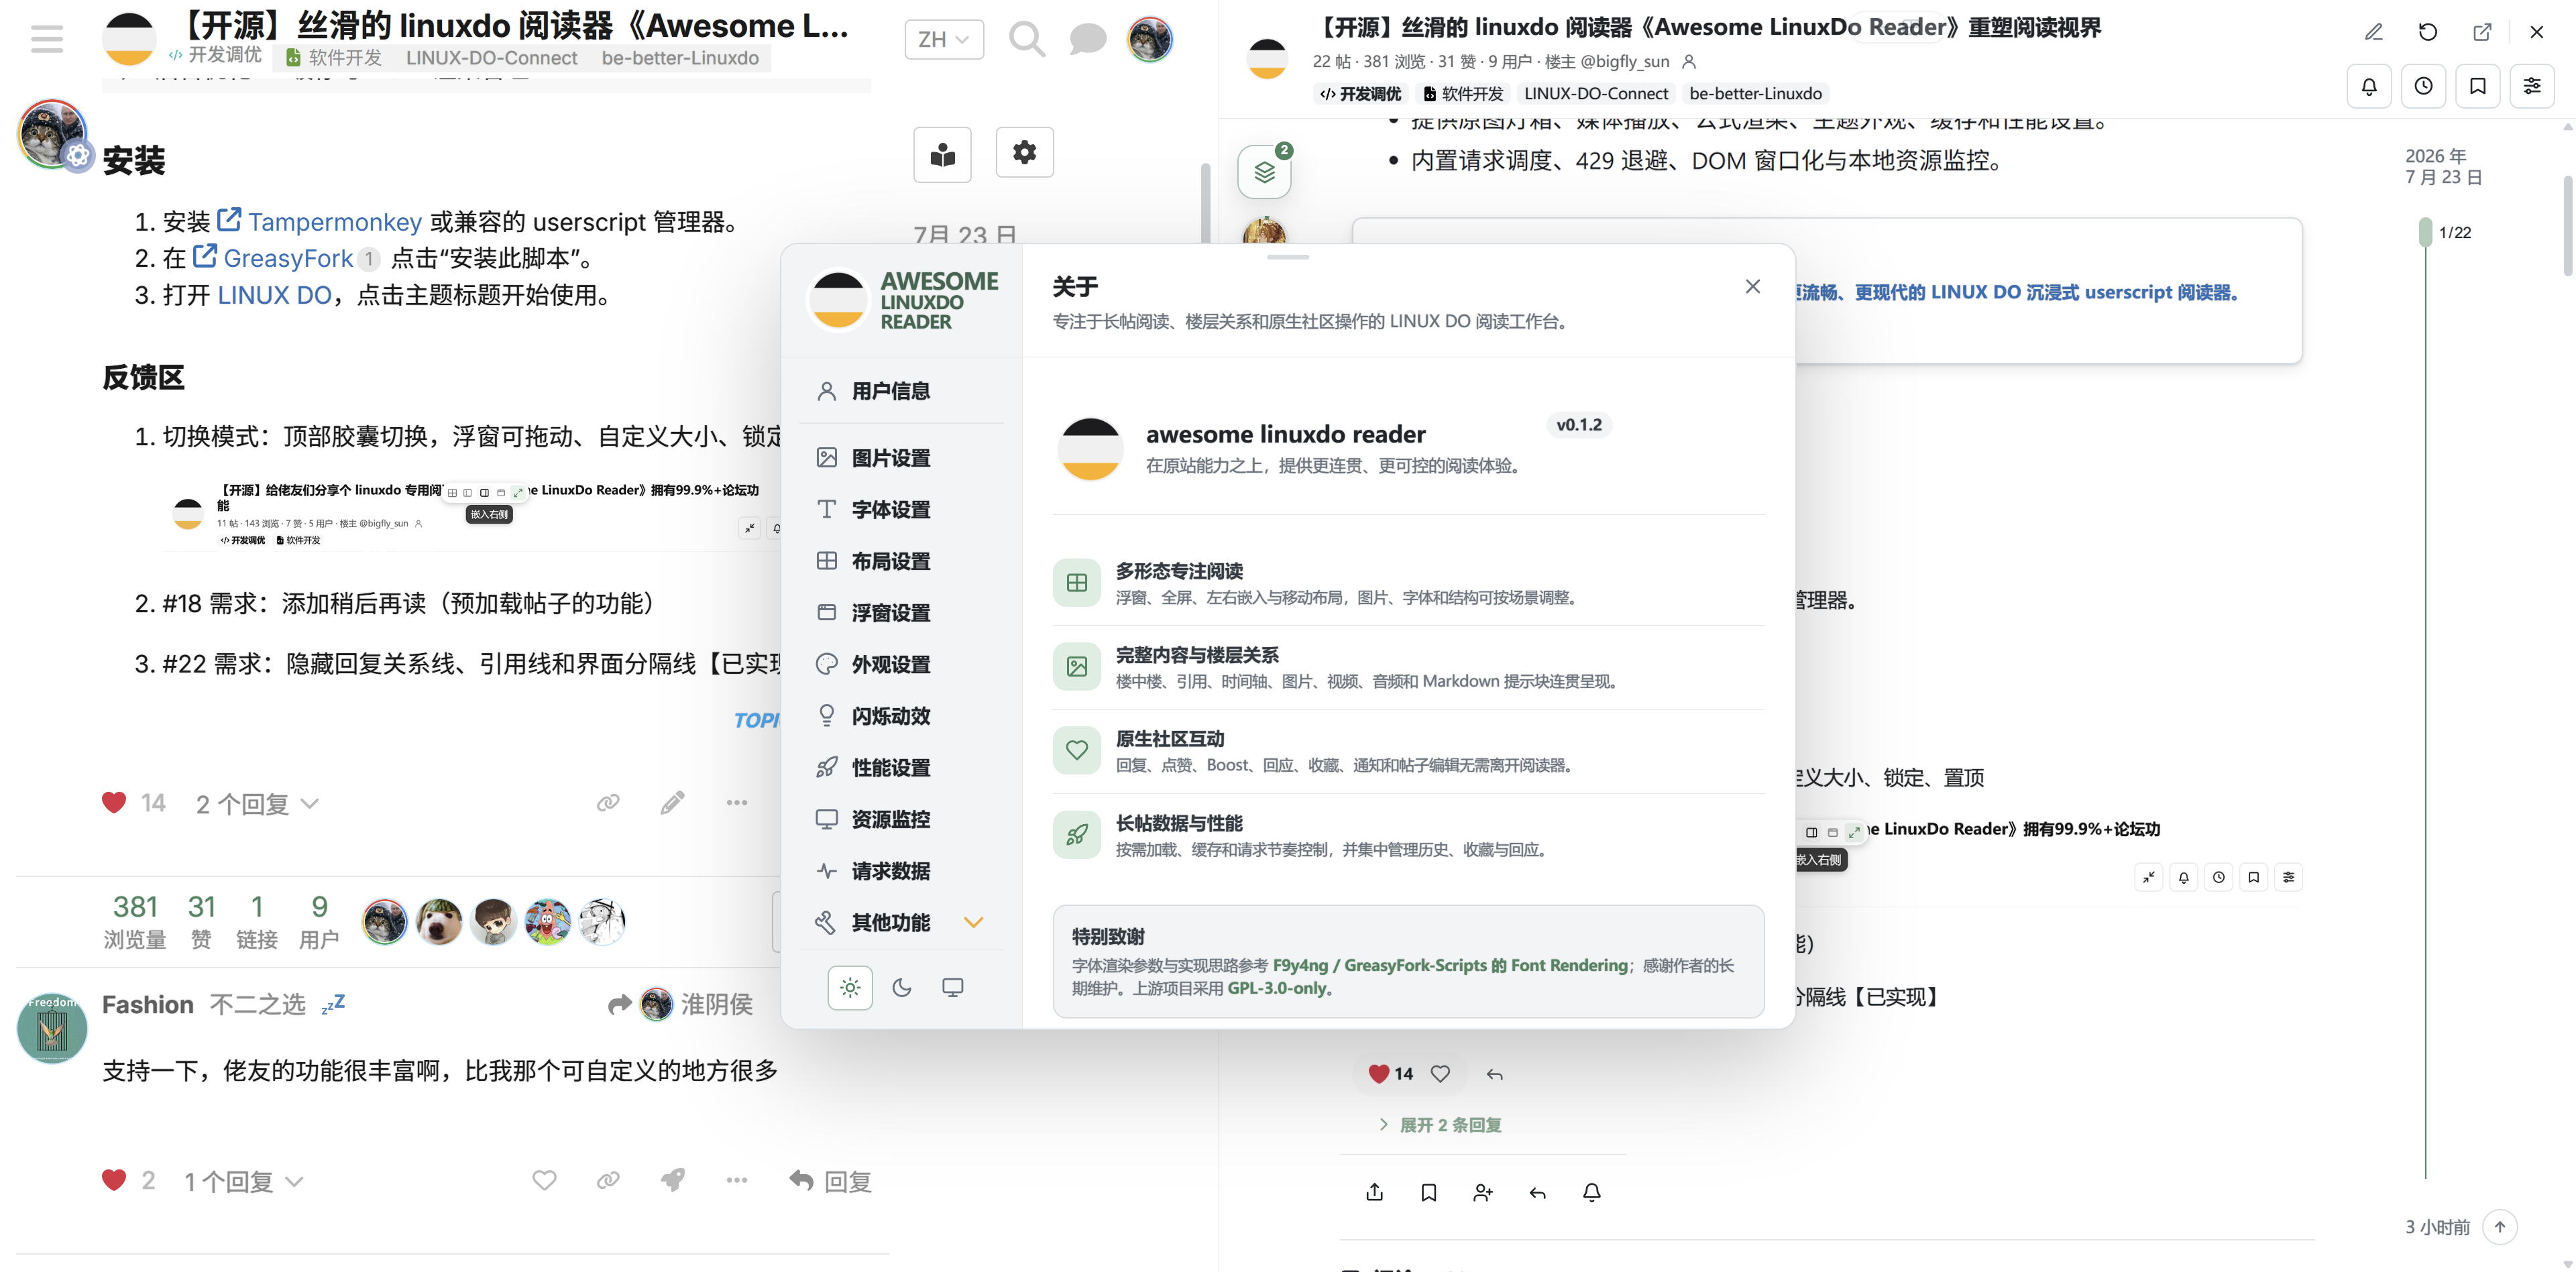Click the 回复 reply button on Fashion's post

tap(830, 1182)
